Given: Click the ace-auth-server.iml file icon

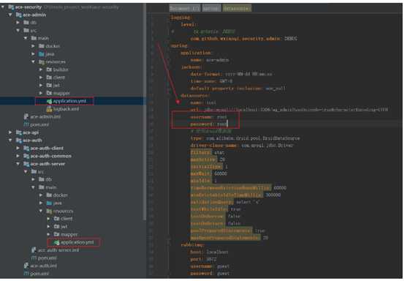Looking at the screenshot, I should tap(34, 250).
